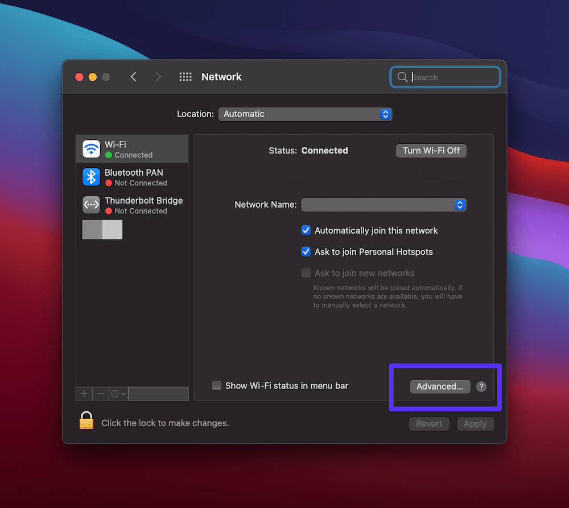The height and width of the screenshot is (508, 569).
Task: Uncheck Ask to join Personal Hotspots
Action: 306,251
